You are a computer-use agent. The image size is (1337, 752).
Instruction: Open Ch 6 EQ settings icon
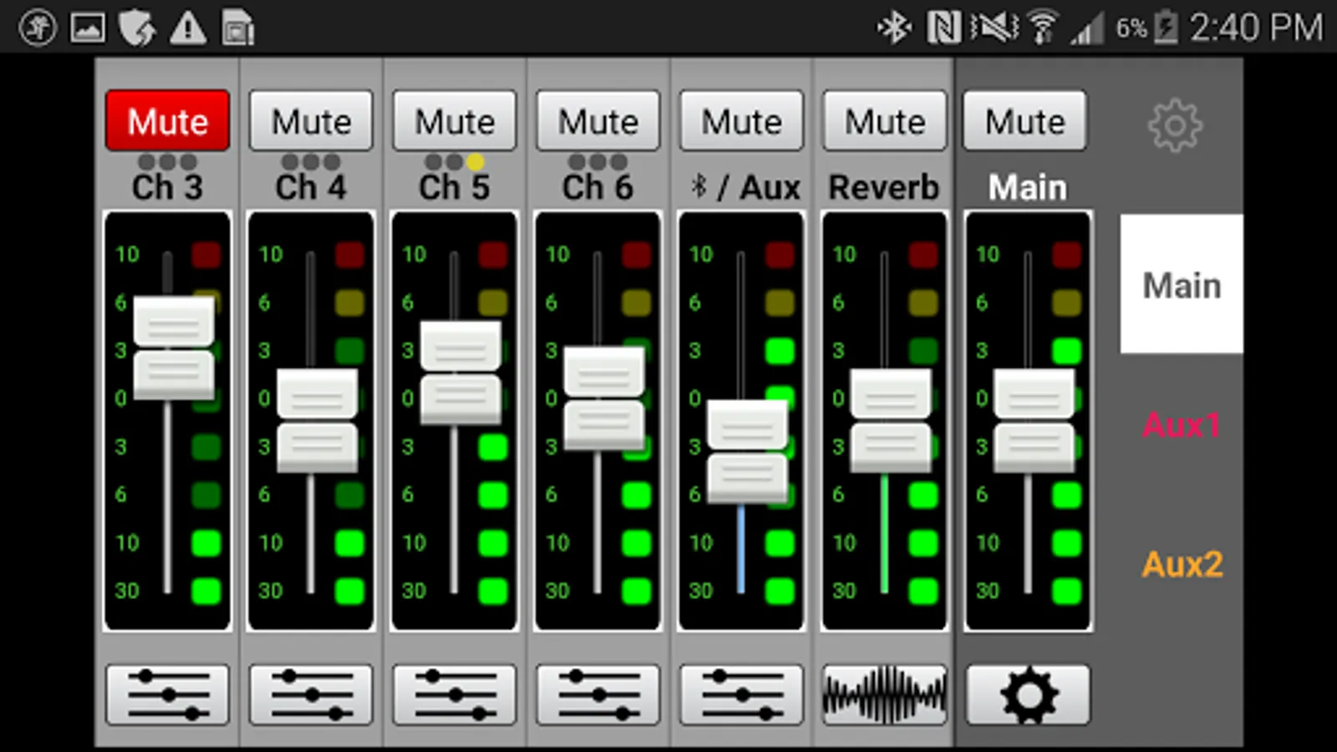tap(598, 694)
